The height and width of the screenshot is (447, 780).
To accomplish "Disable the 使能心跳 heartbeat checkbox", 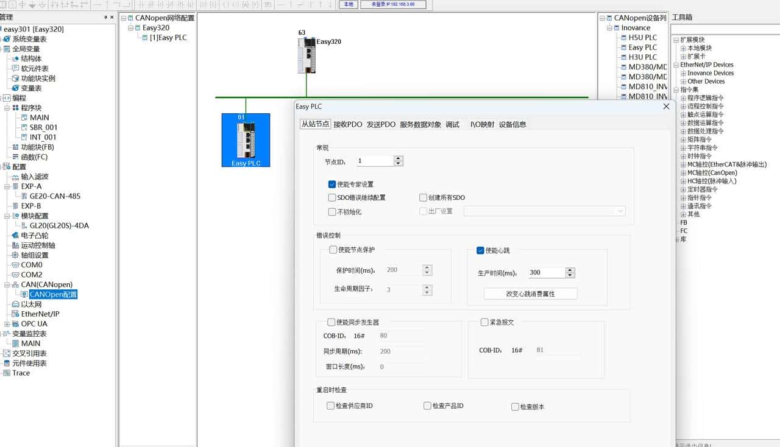I will pyautogui.click(x=481, y=250).
